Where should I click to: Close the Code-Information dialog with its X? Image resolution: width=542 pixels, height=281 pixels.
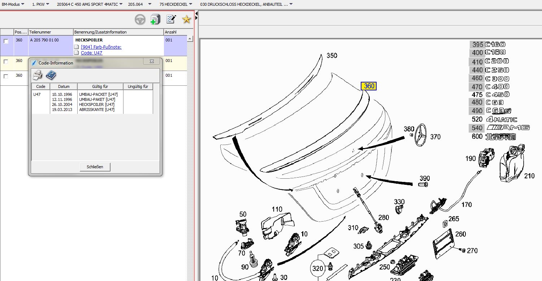[x=152, y=62]
